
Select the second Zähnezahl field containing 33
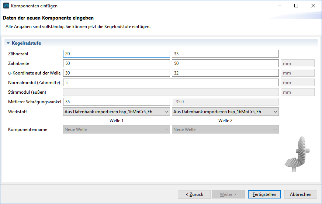click(x=225, y=54)
